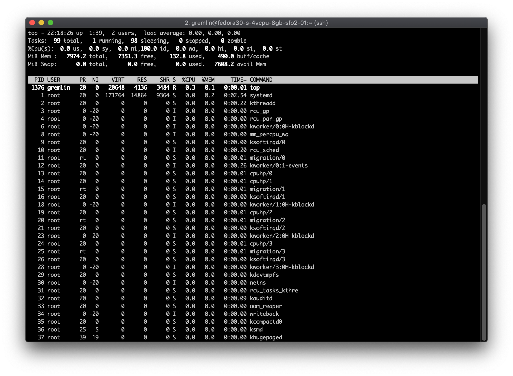Viewport: 513px width, 376px height.
Task: Click the SHR column header
Action: point(165,80)
